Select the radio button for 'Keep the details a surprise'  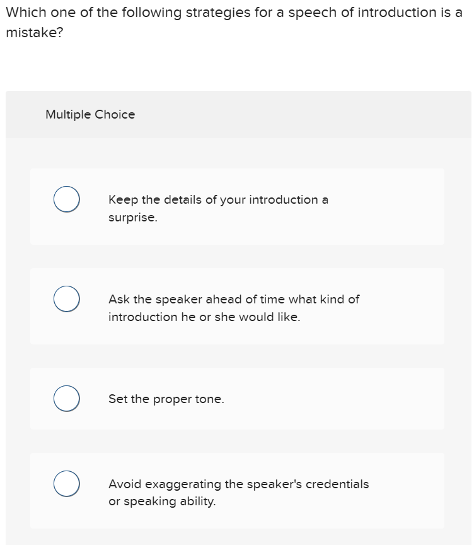pos(66,199)
